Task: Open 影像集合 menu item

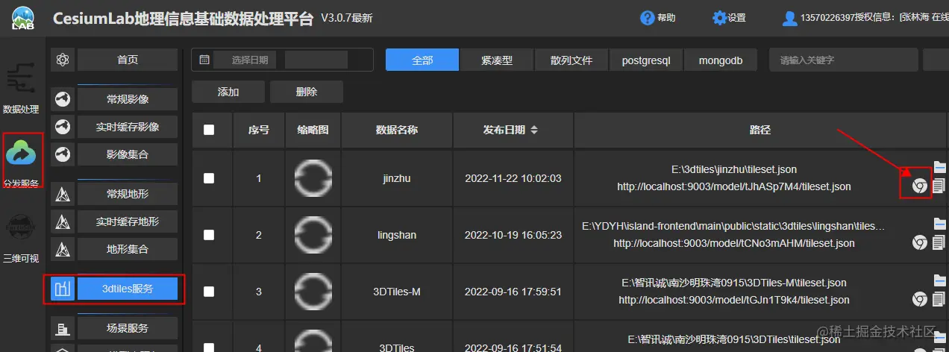Action: coord(128,154)
